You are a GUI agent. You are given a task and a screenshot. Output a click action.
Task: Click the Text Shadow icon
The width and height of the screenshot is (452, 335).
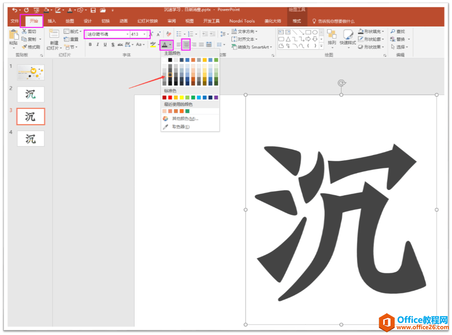[113, 44]
